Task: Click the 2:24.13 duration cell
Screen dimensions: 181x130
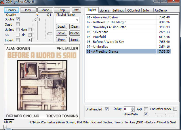Action: (x=163, y=32)
